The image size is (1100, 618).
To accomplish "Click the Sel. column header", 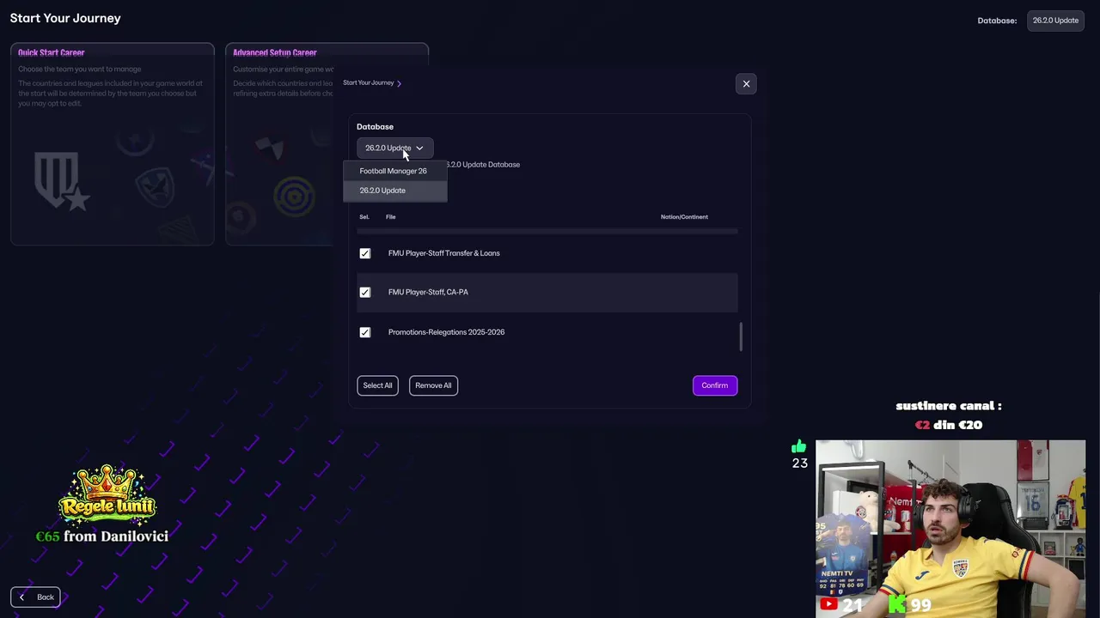I will click(x=364, y=217).
